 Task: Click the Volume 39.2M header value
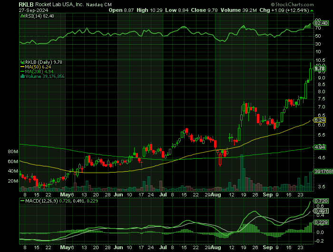pos(238,10)
